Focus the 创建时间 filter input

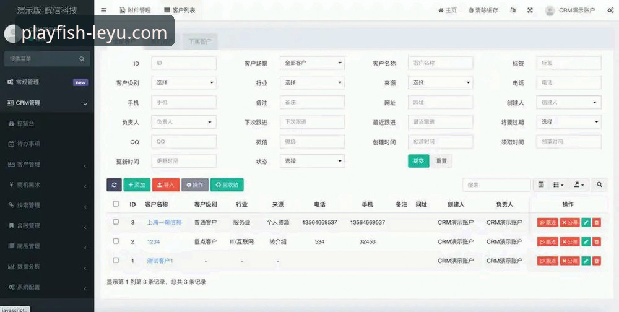click(x=440, y=141)
